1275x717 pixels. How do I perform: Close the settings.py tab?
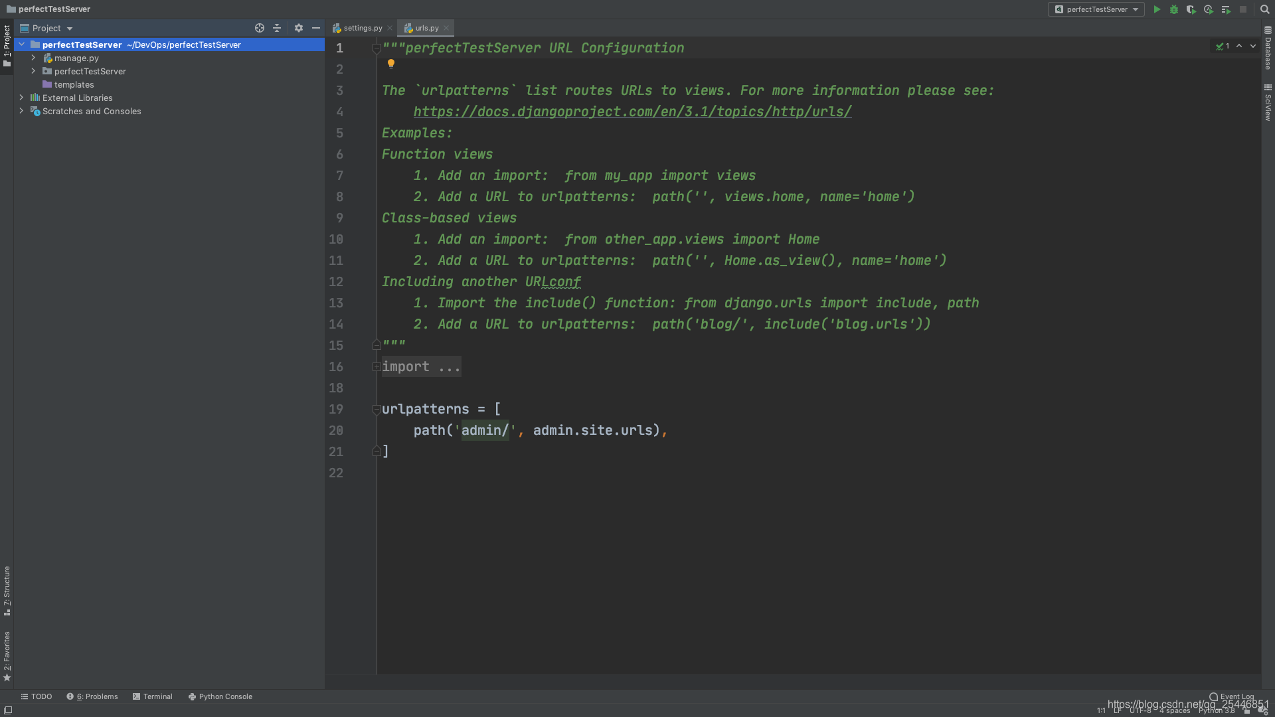click(x=390, y=28)
